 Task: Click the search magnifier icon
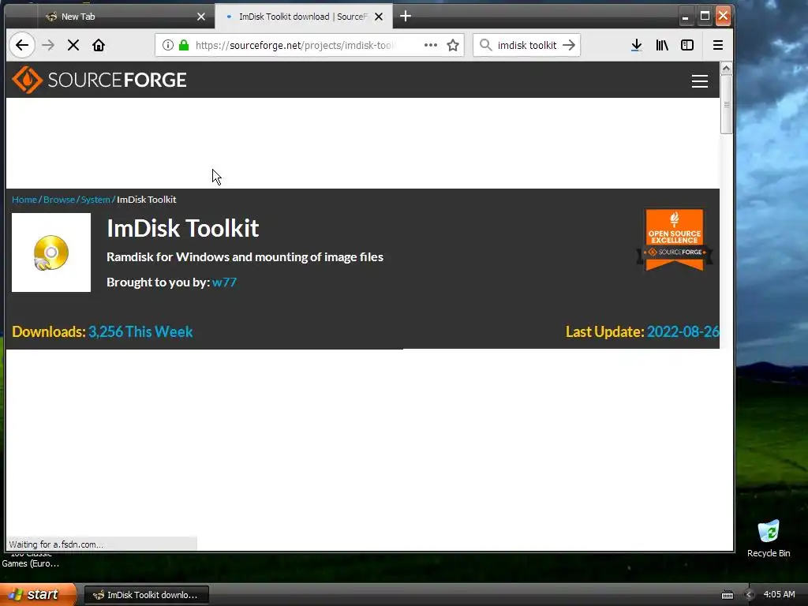485,45
